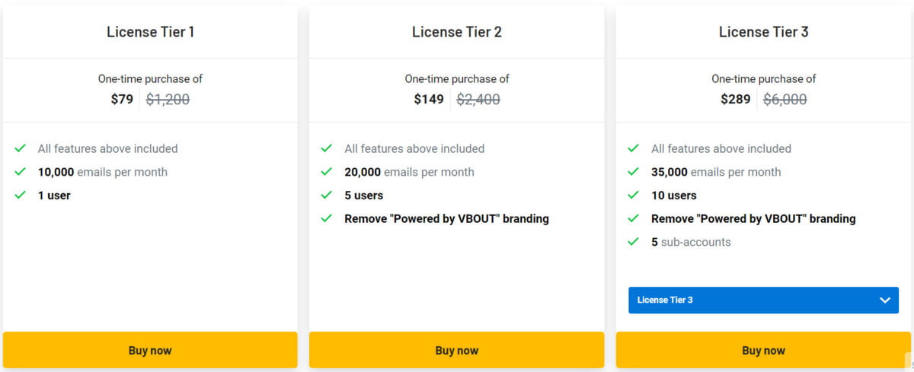Click checkmark next to Tier 2 5 users

coord(327,196)
